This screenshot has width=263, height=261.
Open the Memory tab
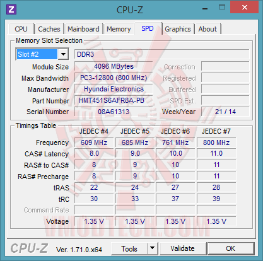[x=119, y=29]
